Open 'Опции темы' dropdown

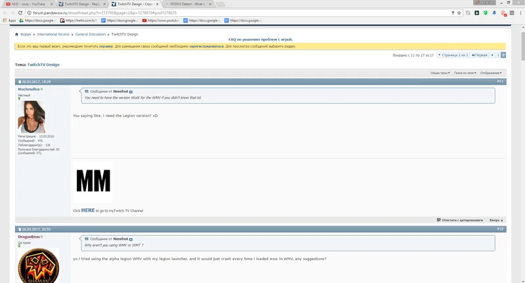[x=440, y=73]
